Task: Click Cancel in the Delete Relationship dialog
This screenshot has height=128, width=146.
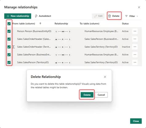Action: pos(101,95)
